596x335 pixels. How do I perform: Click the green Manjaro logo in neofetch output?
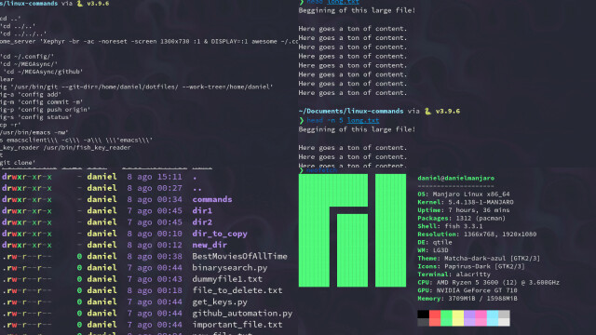tap(352, 230)
